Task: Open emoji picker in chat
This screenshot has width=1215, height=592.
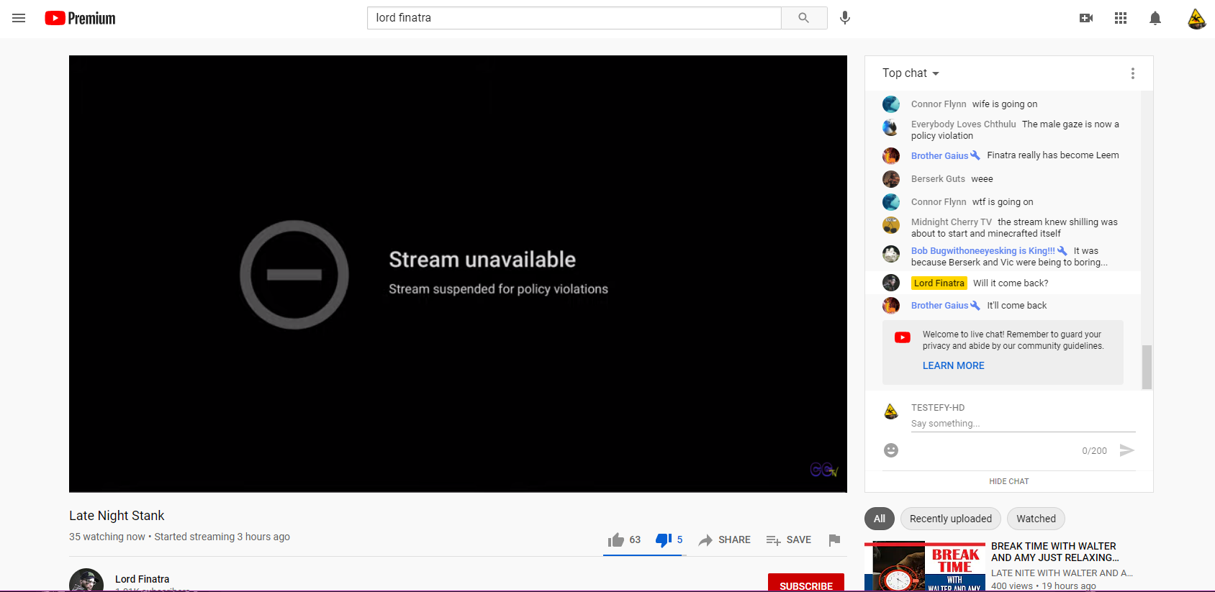Action: (891, 450)
